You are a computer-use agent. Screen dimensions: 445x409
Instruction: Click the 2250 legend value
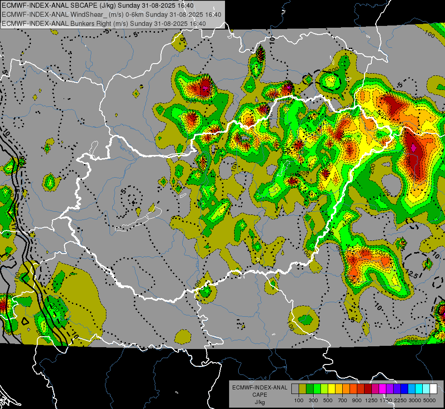point(400,400)
